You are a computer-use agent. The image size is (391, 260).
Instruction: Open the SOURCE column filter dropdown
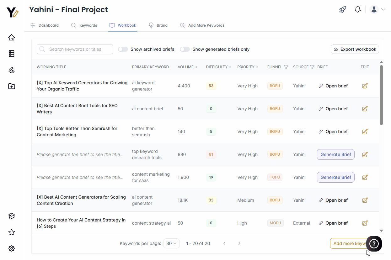coord(312,67)
